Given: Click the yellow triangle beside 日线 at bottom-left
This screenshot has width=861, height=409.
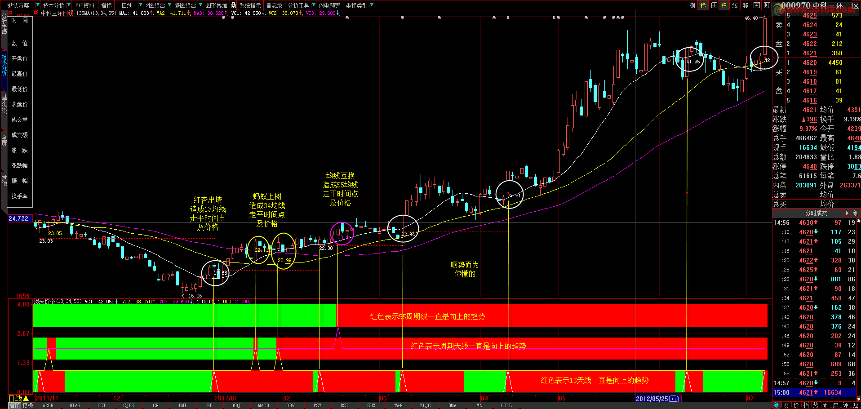Looking at the screenshot, I should [26, 398].
